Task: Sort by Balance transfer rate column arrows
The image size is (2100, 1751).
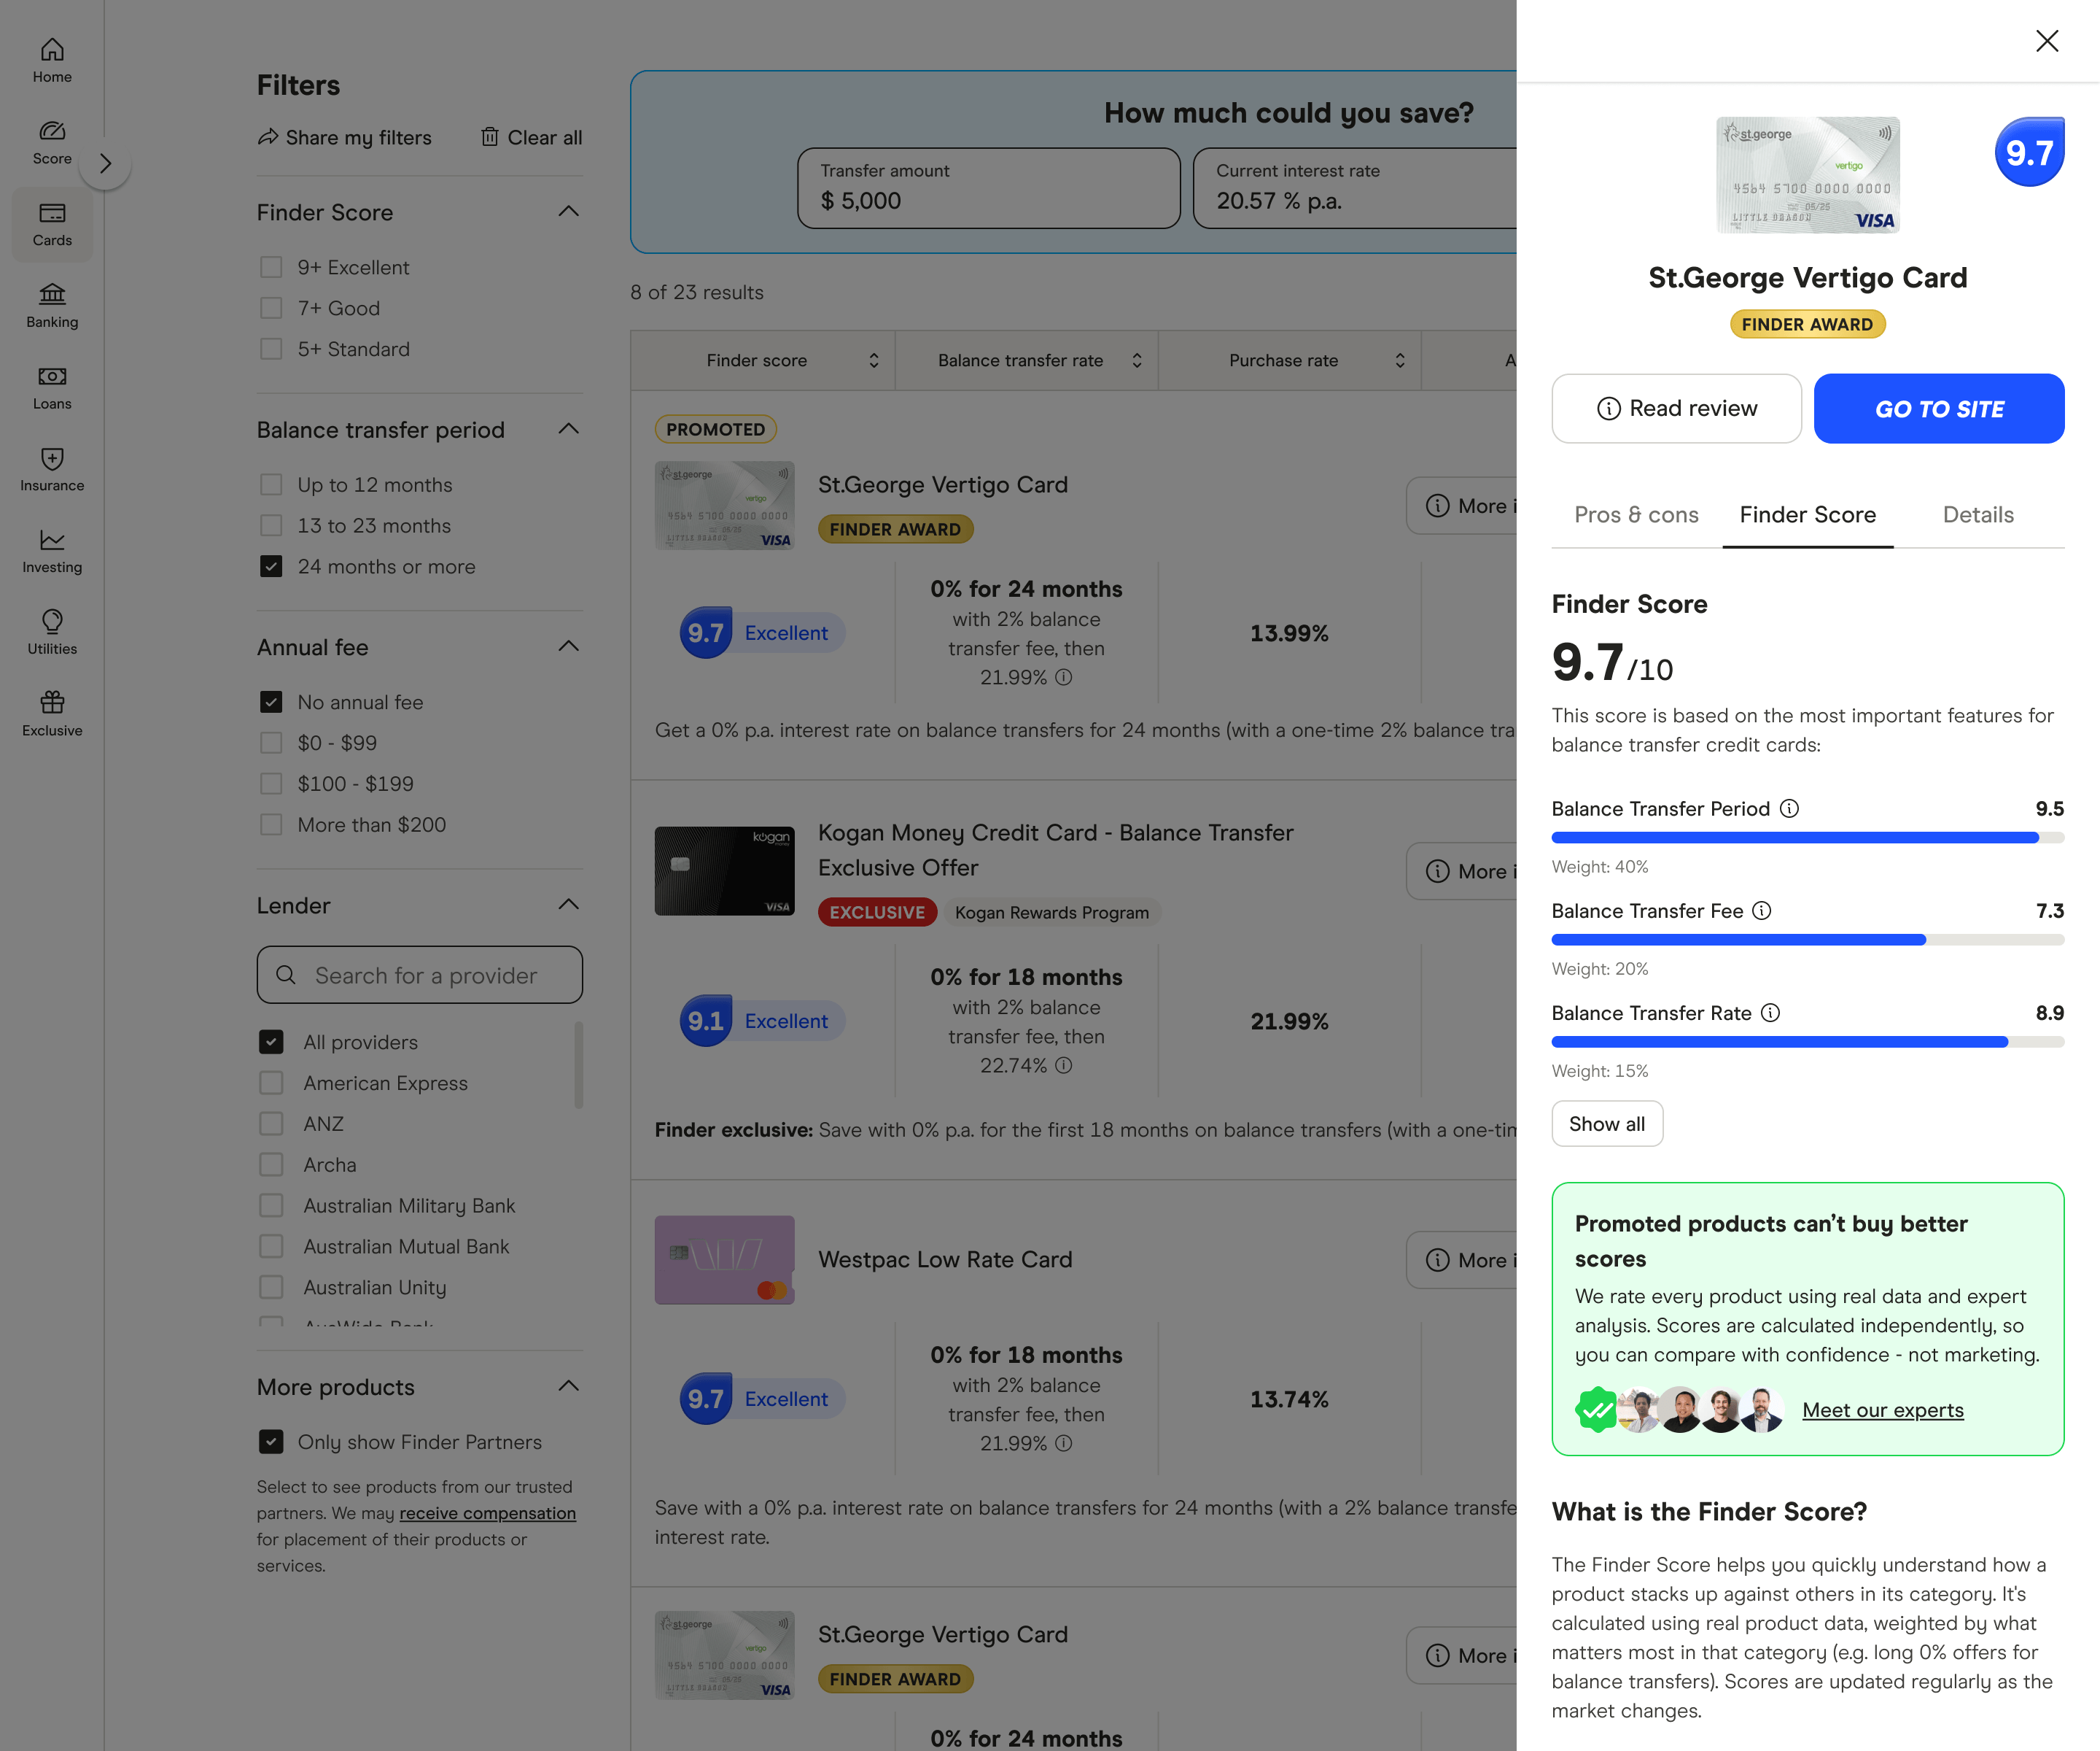Action: tap(1137, 360)
